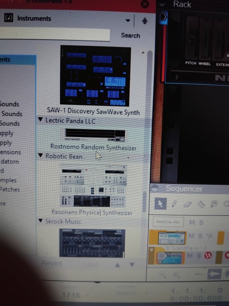Open the 'datorn' location in browser sidebar
The image size is (229, 306).
(x=10, y=161)
